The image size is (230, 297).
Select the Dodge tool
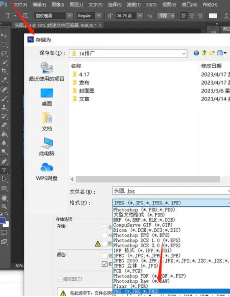4,152
